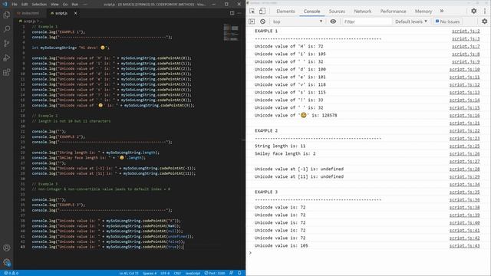Open DevTools settings gear
This screenshot has width=491, height=276.
click(x=474, y=11)
